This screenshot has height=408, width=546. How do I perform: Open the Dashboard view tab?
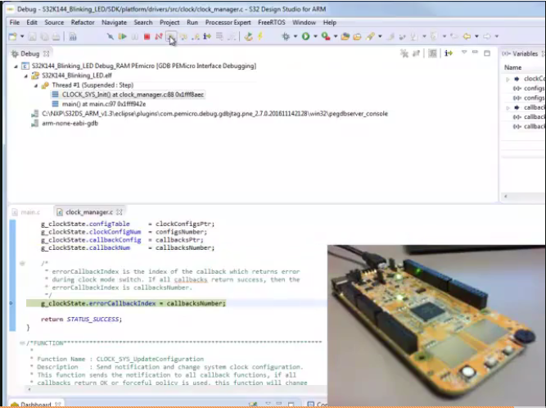point(35,404)
